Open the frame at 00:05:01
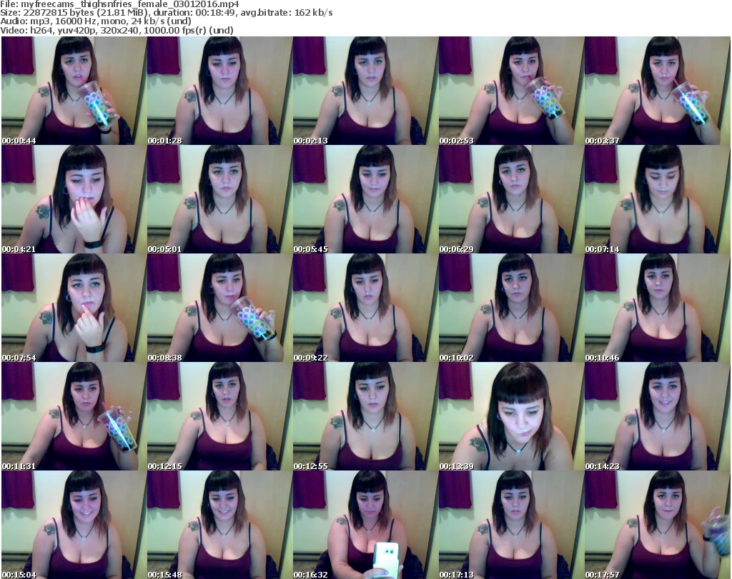Image resolution: width=732 pixels, height=579 pixels. point(220,199)
